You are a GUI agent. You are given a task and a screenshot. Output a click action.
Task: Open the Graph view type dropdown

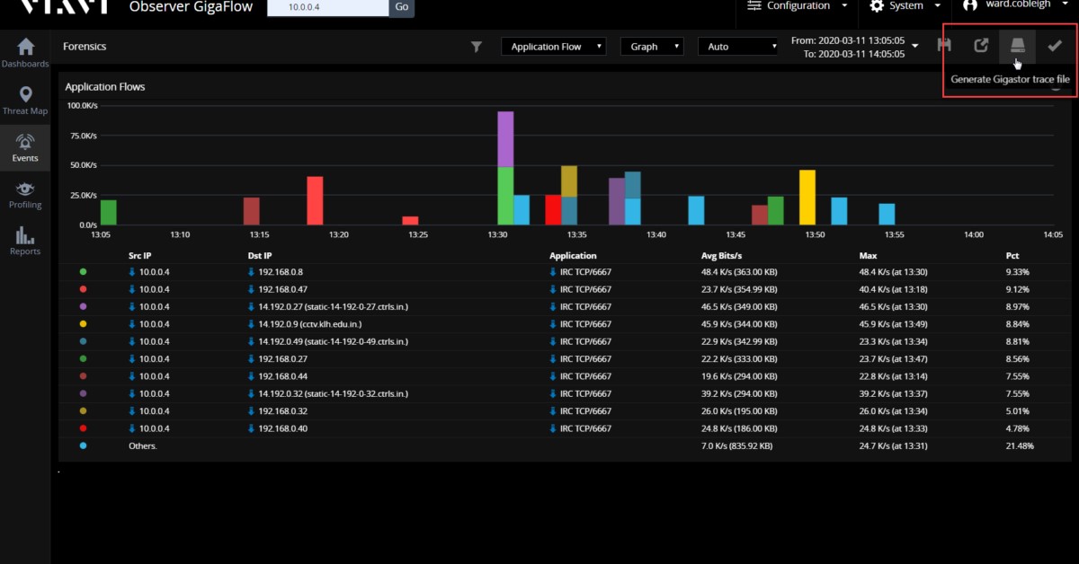651,47
